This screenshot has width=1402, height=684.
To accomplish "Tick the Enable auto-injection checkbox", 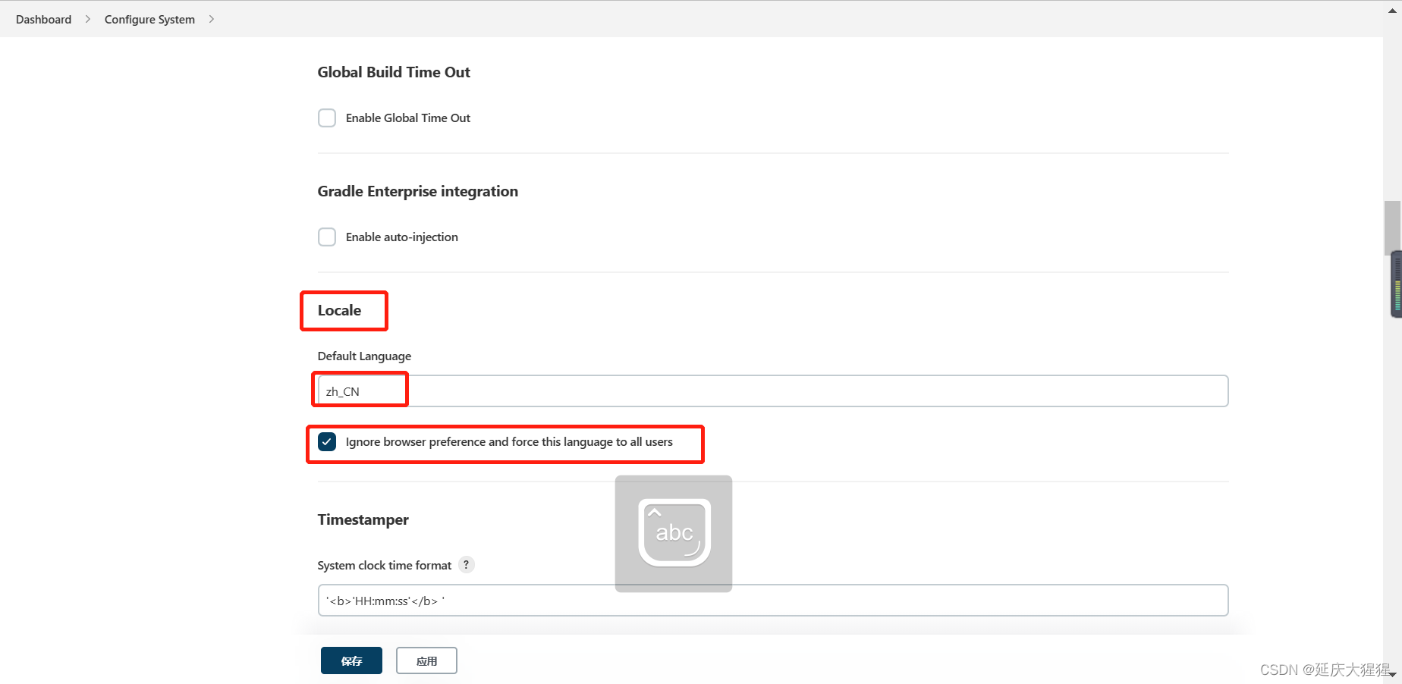I will pyautogui.click(x=327, y=237).
